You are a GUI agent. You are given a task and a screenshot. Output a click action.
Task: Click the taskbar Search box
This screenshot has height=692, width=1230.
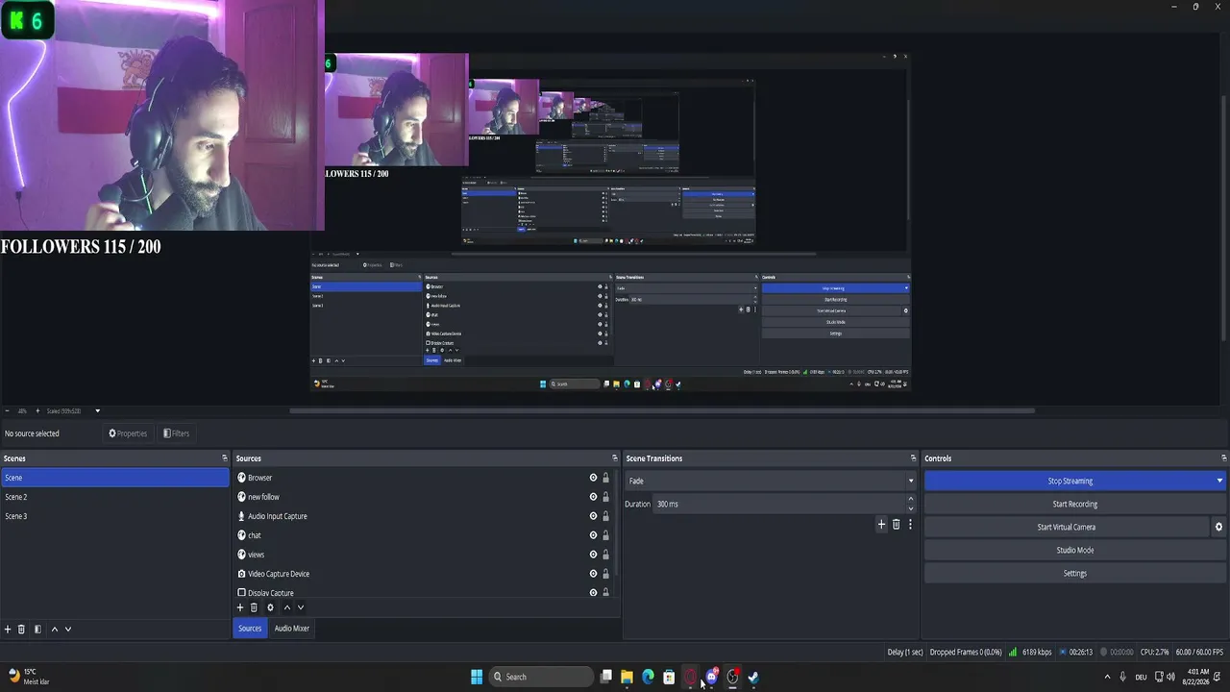[541, 677]
